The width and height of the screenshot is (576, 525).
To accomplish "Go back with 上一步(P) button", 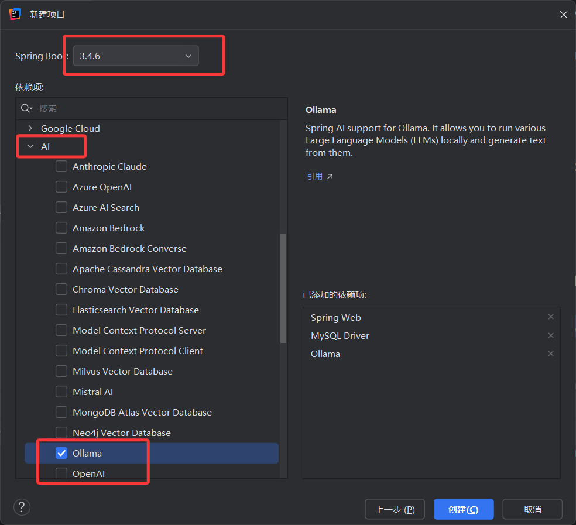I will tap(395, 509).
